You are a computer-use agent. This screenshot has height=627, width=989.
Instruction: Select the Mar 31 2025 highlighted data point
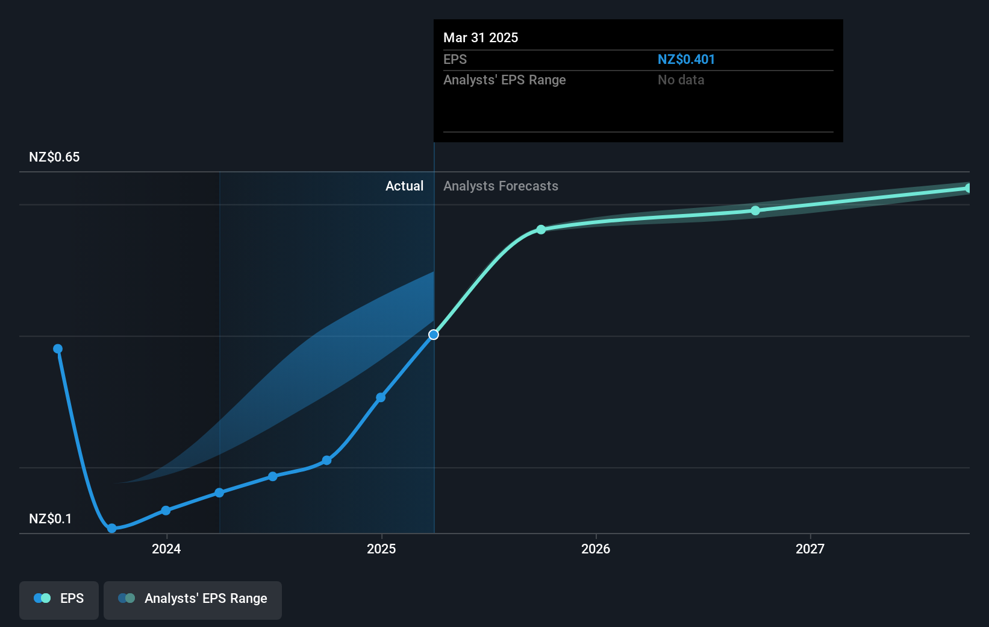click(x=434, y=335)
